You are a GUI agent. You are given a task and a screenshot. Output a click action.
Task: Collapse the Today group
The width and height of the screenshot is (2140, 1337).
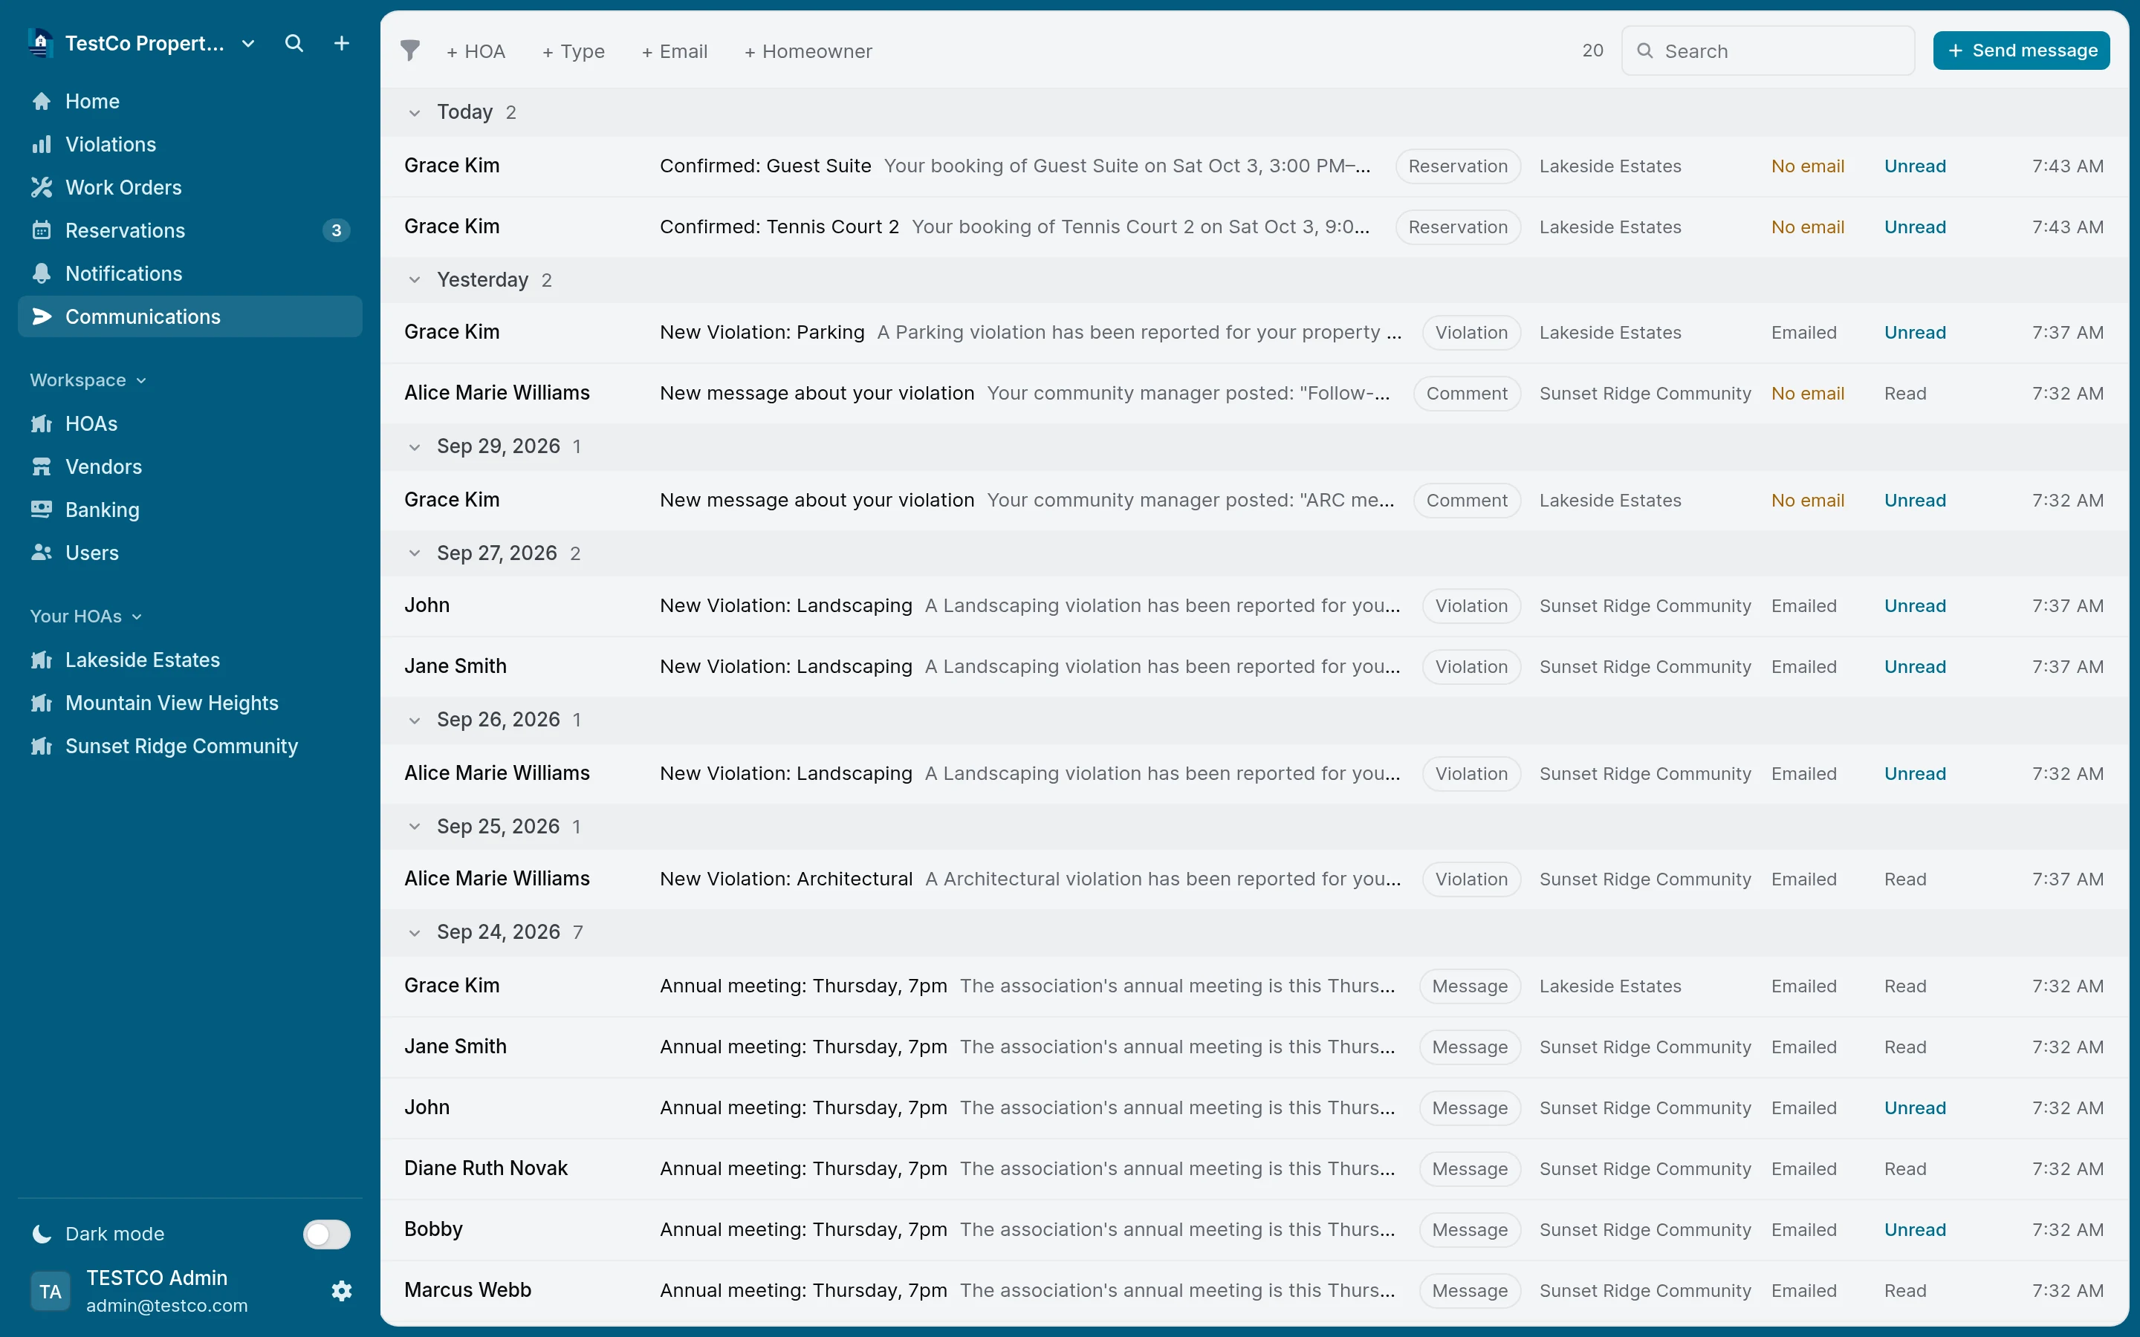point(414,112)
